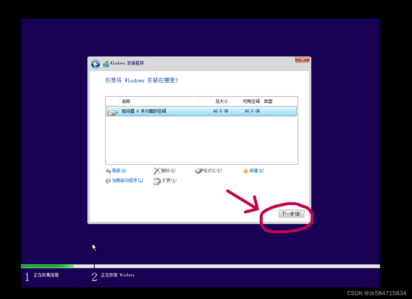Click step 1 正在收集信息 label
Viewport: 412px width, 299px height.
[x=46, y=275]
